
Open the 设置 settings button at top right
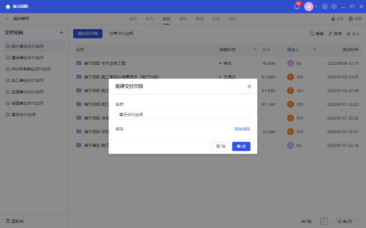coord(355,19)
